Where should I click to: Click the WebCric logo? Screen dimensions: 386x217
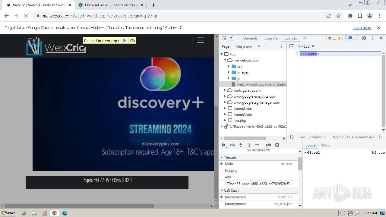pos(56,46)
